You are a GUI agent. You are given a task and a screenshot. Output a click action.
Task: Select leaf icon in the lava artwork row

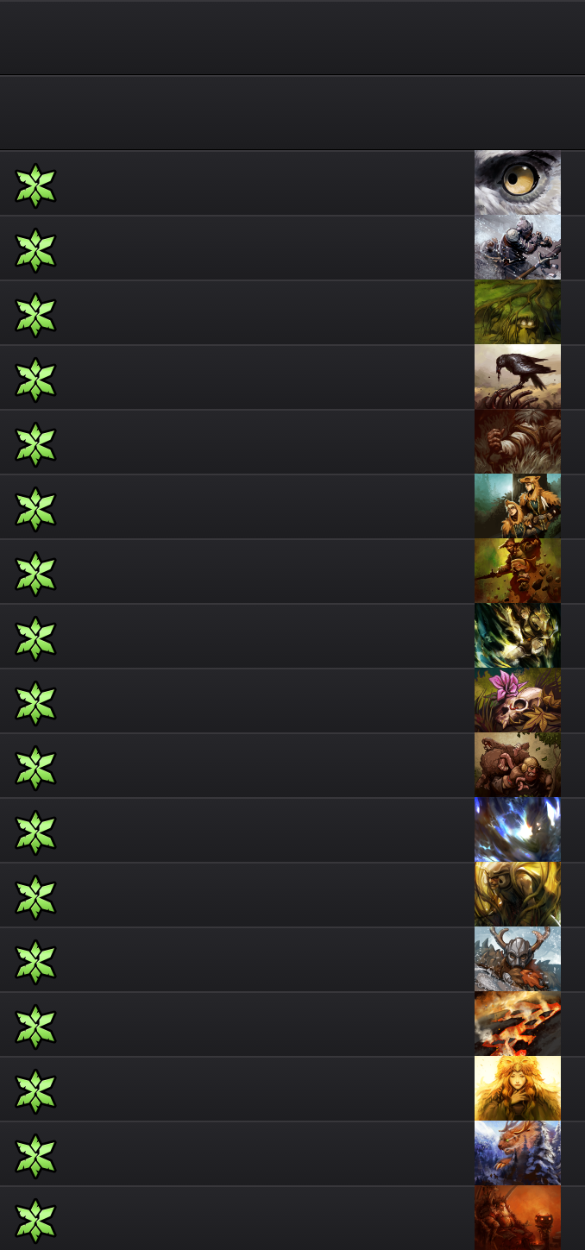click(x=35, y=1027)
